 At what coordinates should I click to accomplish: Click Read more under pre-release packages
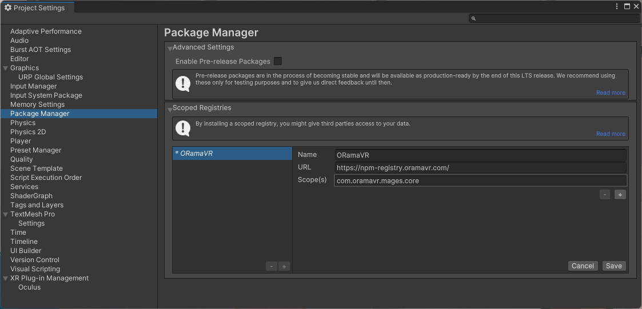pos(611,93)
